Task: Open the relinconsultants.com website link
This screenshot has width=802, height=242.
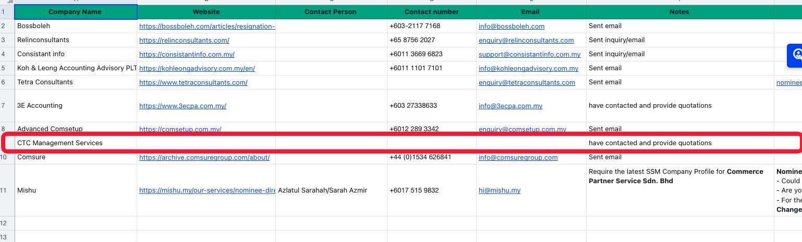Action: tap(184, 40)
